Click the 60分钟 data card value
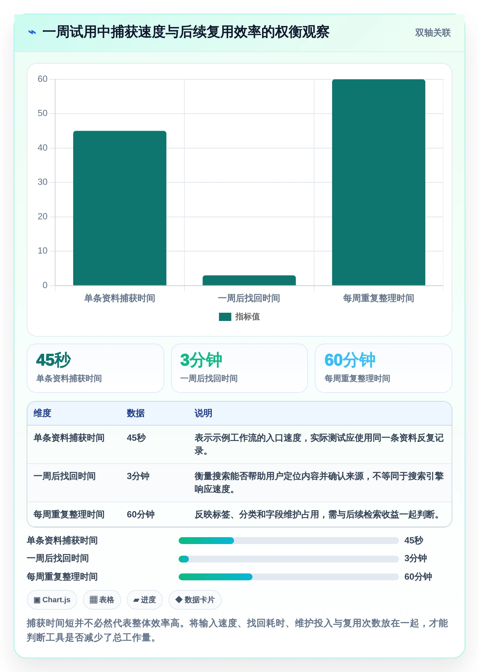Image resolution: width=479 pixels, height=672 pixels. [350, 360]
